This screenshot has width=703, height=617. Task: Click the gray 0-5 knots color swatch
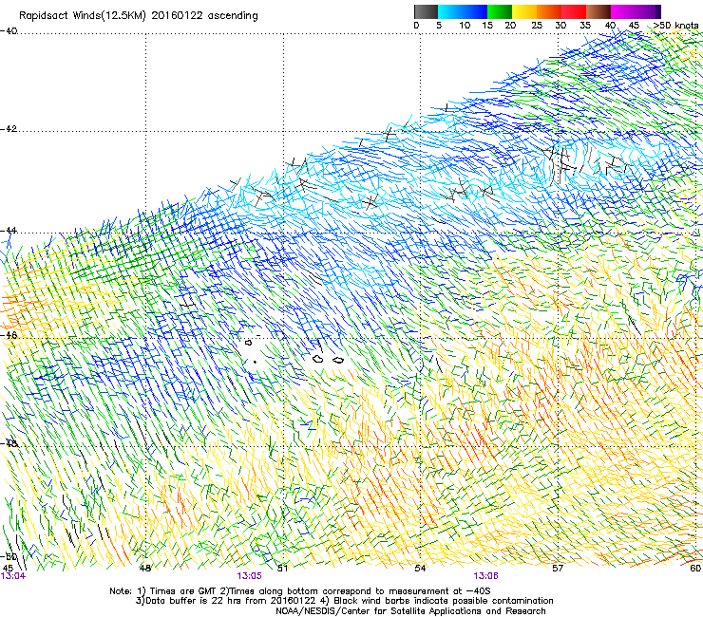(x=426, y=11)
